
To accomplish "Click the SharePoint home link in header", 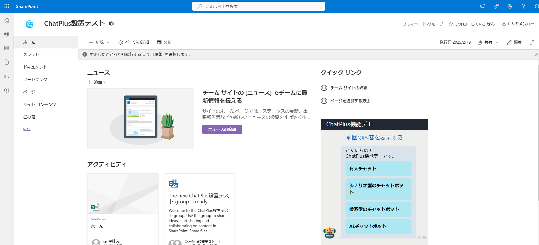I will click(27, 6).
